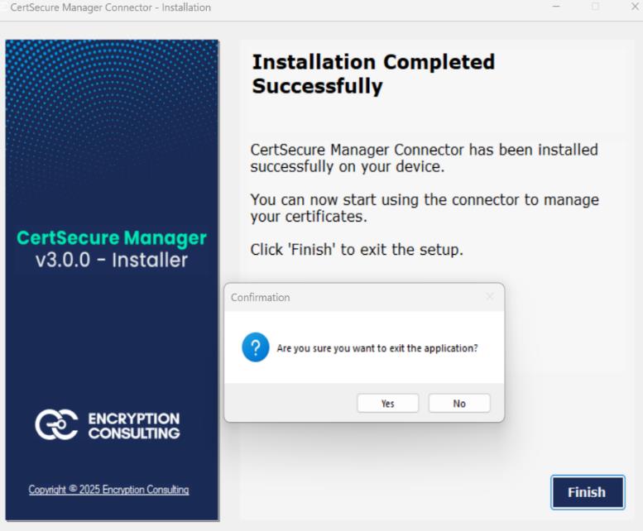Image resolution: width=643 pixels, height=531 pixels.
Task: Click the Encryption Consulting logo
Action: click(x=108, y=425)
